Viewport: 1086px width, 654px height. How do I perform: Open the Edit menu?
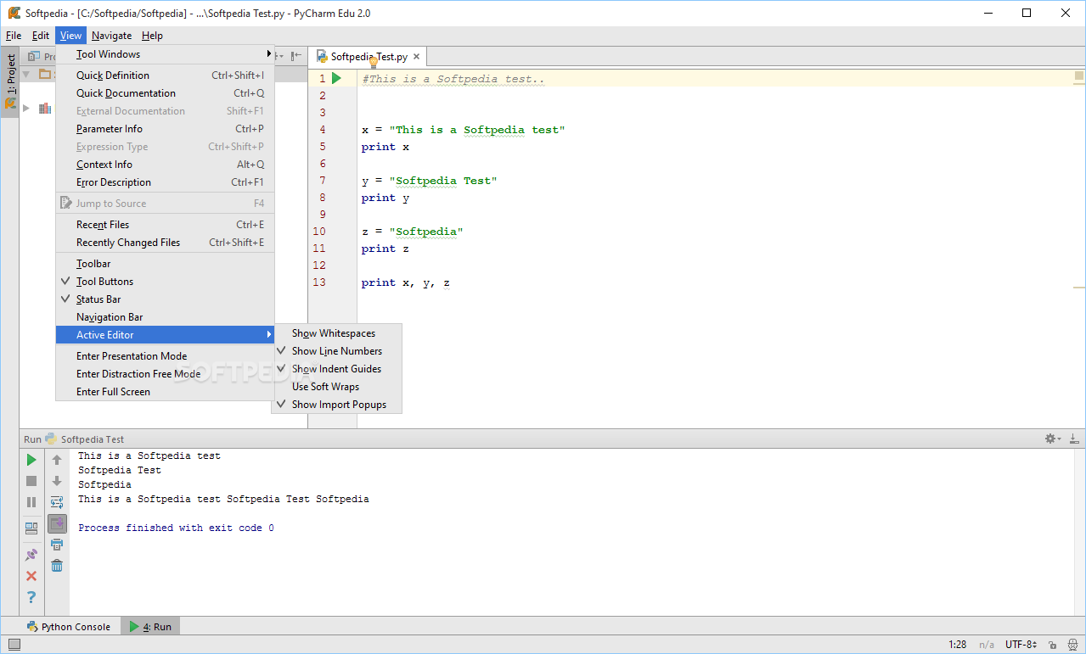(x=41, y=36)
